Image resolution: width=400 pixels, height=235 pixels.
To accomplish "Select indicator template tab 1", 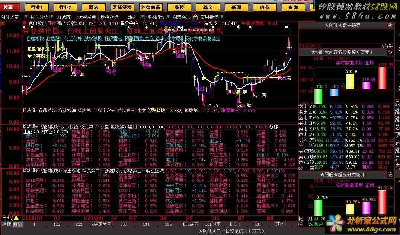I will click(34, 224).
